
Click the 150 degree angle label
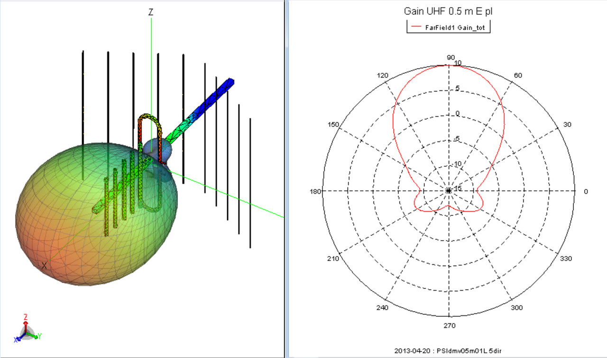(333, 125)
